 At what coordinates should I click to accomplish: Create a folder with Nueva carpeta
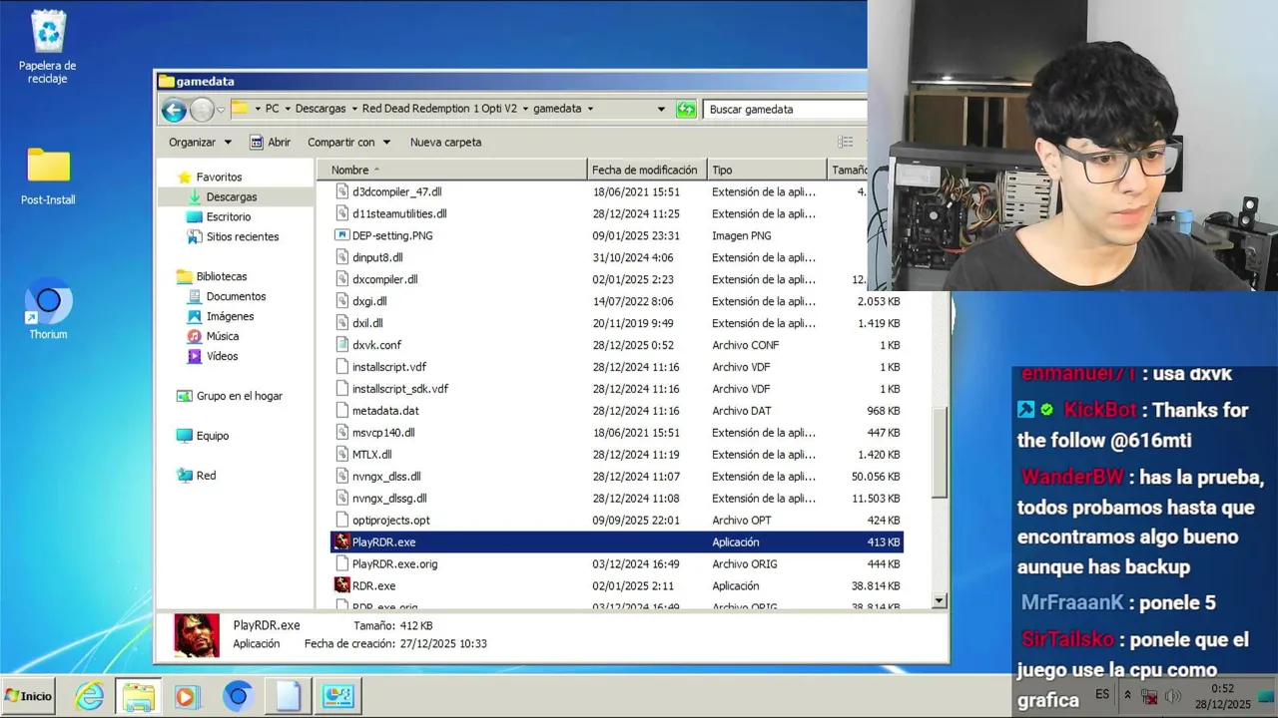[x=445, y=143]
